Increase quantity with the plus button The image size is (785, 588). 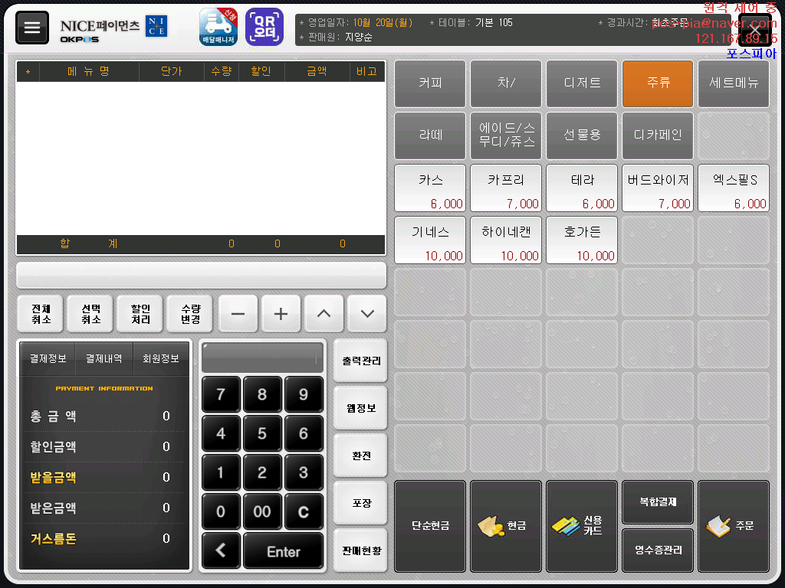point(281,314)
